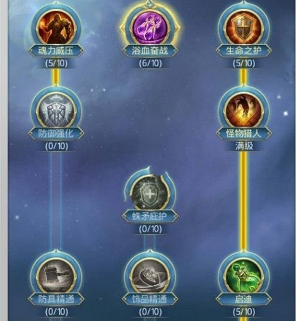Choose the 饰品精通 ring icon
Screen dimensions: 296x321
[x=150, y=276]
